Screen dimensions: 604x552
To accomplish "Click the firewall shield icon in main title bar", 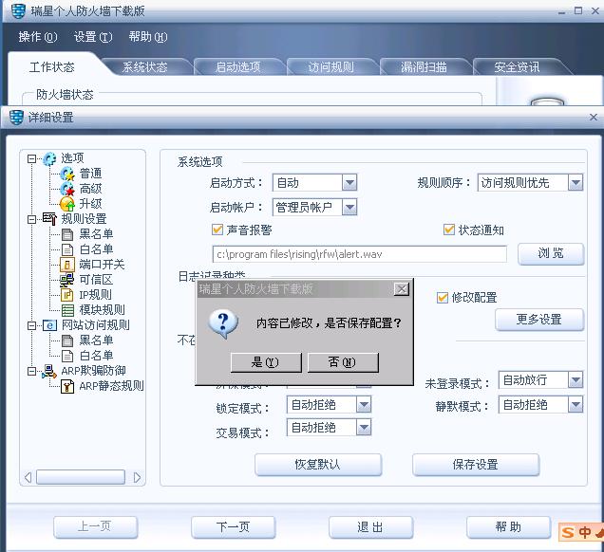I will [18, 10].
